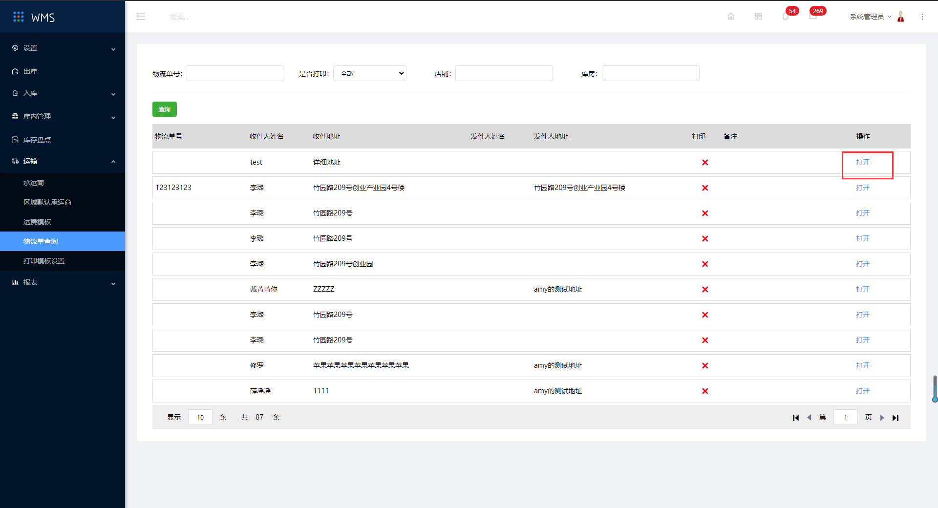938x508 pixels.
Task: Focus the 库房 input field
Action: (x=651, y=73)
